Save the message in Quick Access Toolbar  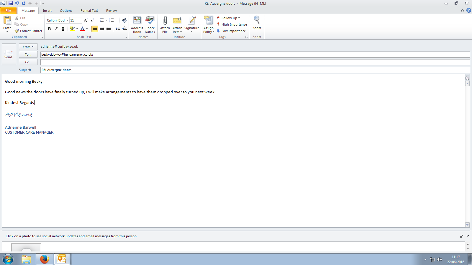click(x=11, y=3)
